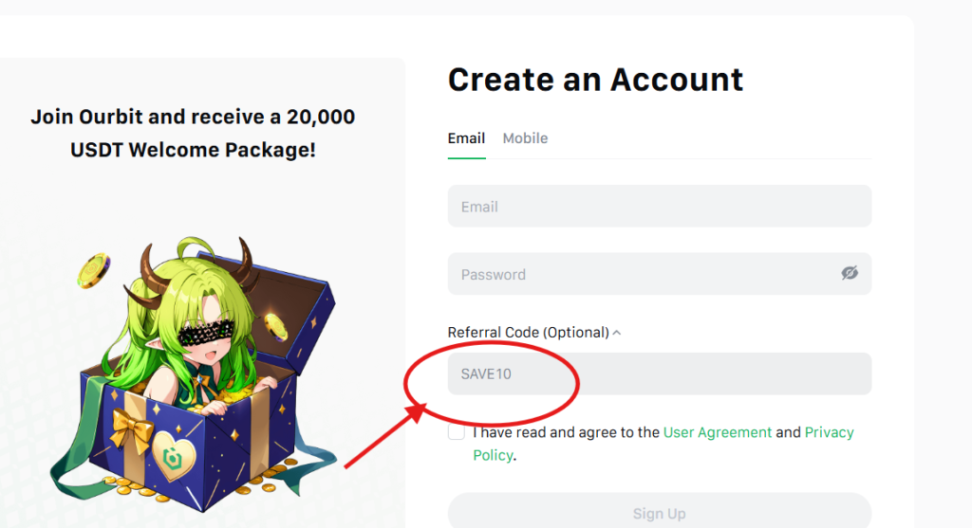The width and height of the screenshot is (972, 528).
Task: Click the pile of coins under gift box
Action: (142, 490)
